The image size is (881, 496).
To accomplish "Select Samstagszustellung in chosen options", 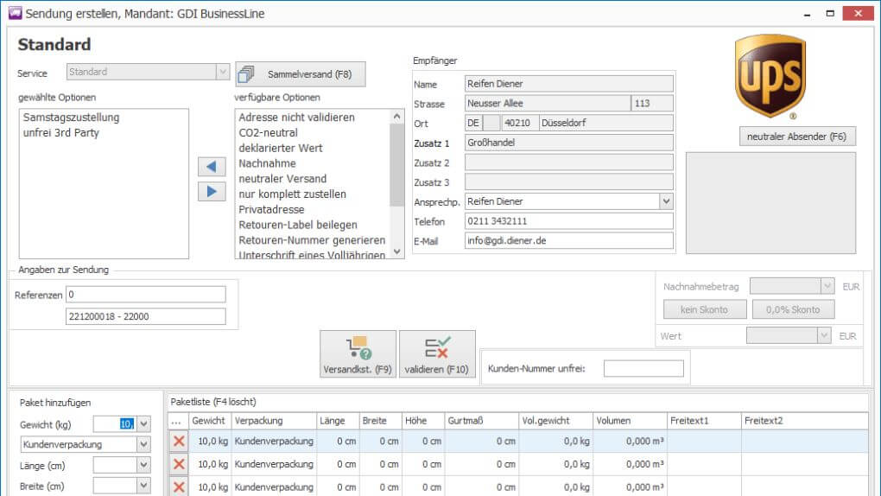I will (x=72, y=118).
